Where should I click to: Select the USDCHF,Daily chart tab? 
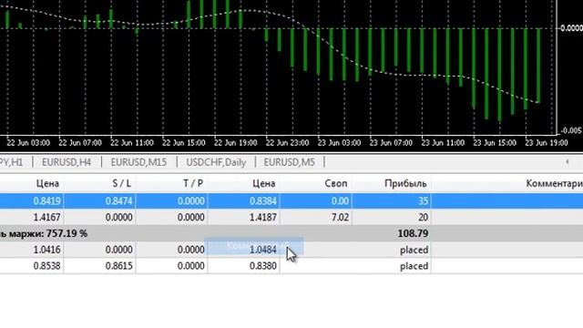(x=216, y=162)
